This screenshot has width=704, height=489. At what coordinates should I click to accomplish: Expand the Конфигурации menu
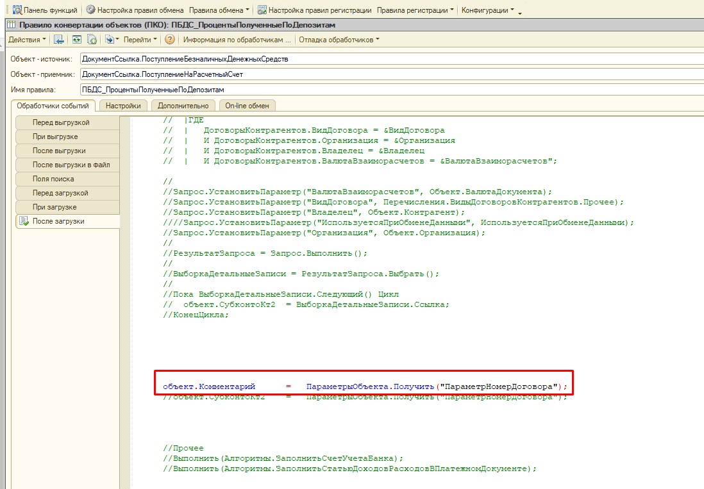[x=488, y=10]
